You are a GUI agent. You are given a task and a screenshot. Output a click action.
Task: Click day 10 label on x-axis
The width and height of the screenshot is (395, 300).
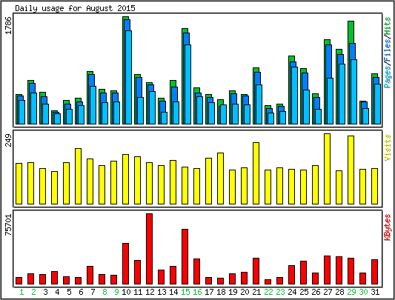click(126, 292)
